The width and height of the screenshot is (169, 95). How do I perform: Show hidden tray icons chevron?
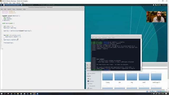click(152, 94)
